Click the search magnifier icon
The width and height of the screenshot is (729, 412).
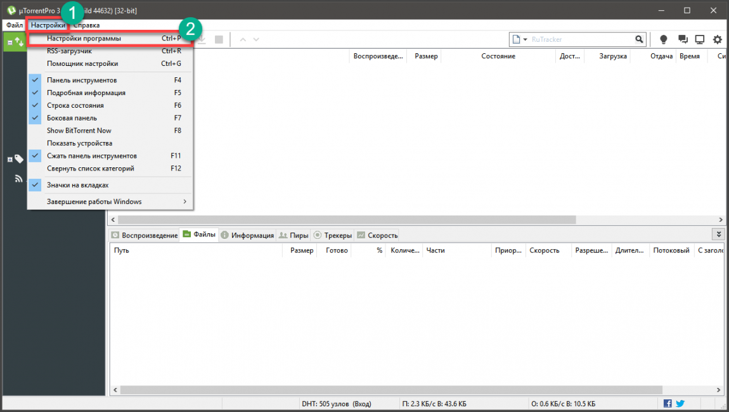(639, 39)
